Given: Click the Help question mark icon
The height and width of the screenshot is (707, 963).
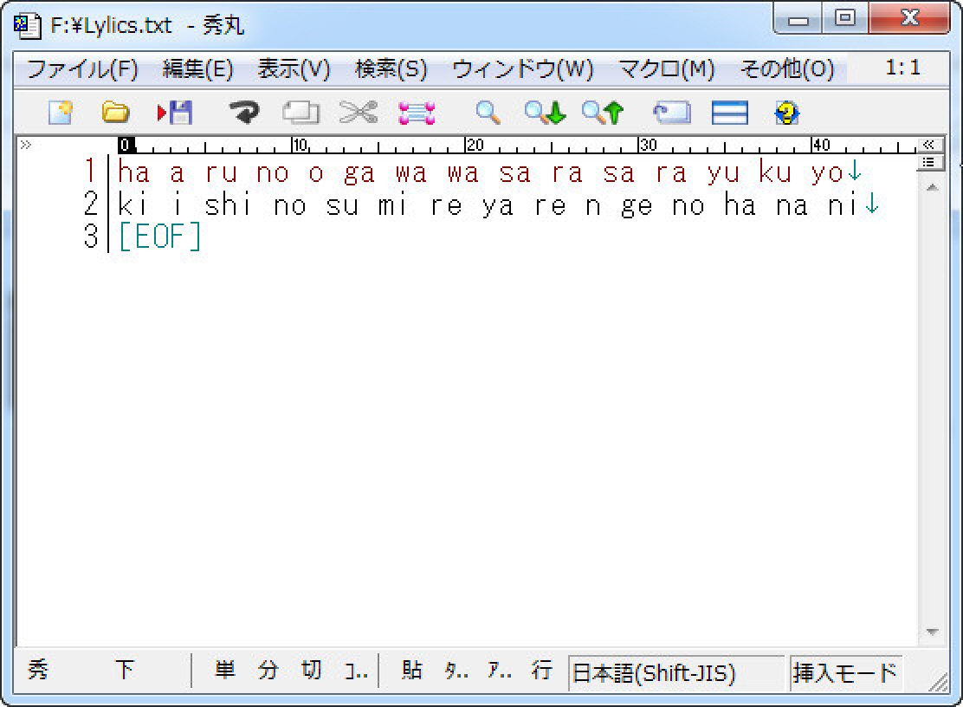Looking at the screenshot, I should (786, 113).
